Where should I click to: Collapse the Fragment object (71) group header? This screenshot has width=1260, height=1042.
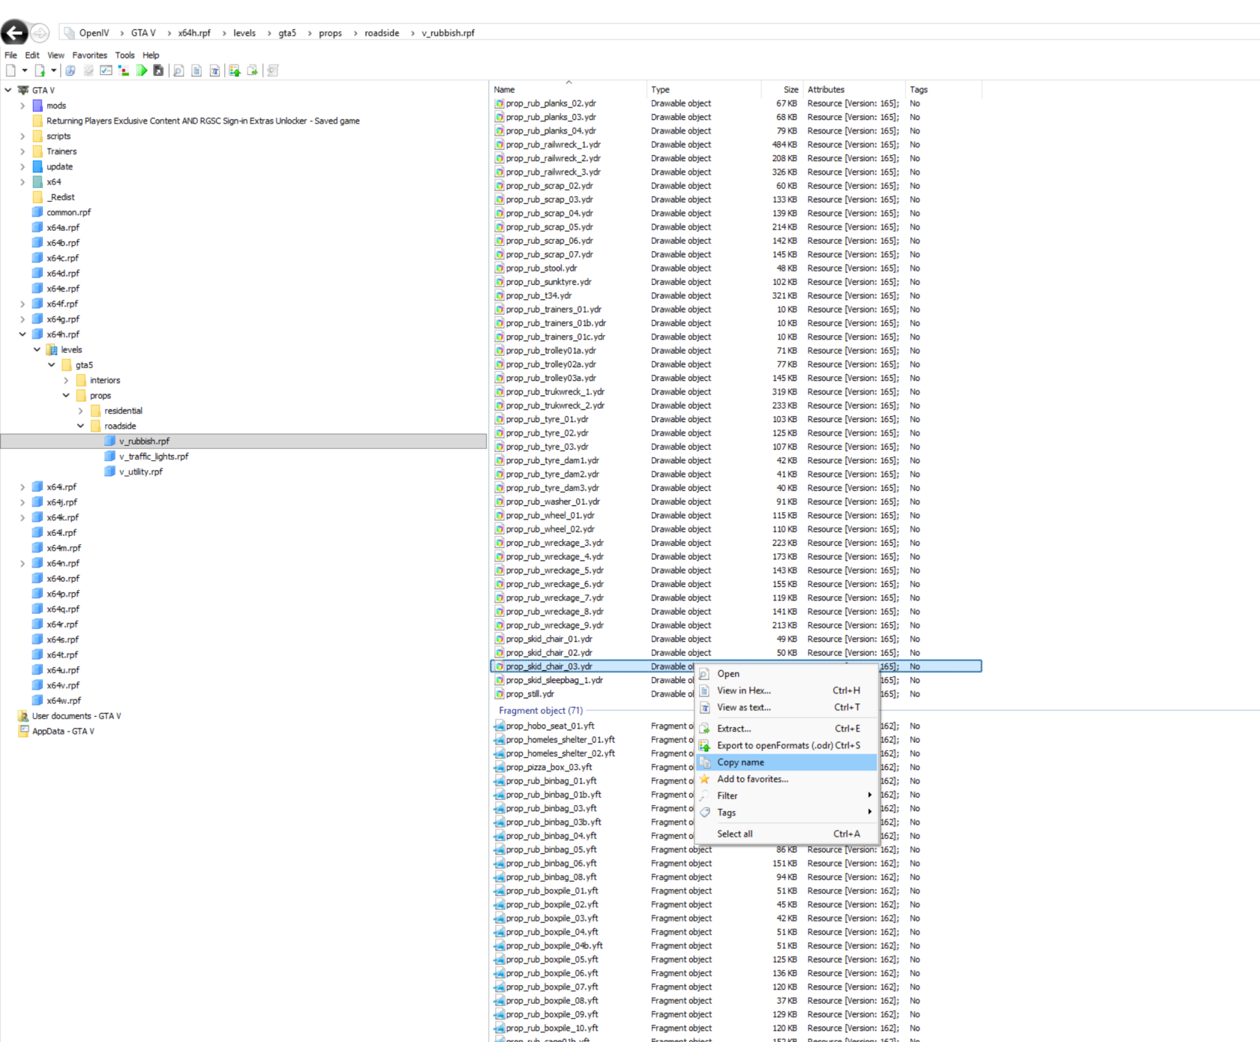click(540, 711)
